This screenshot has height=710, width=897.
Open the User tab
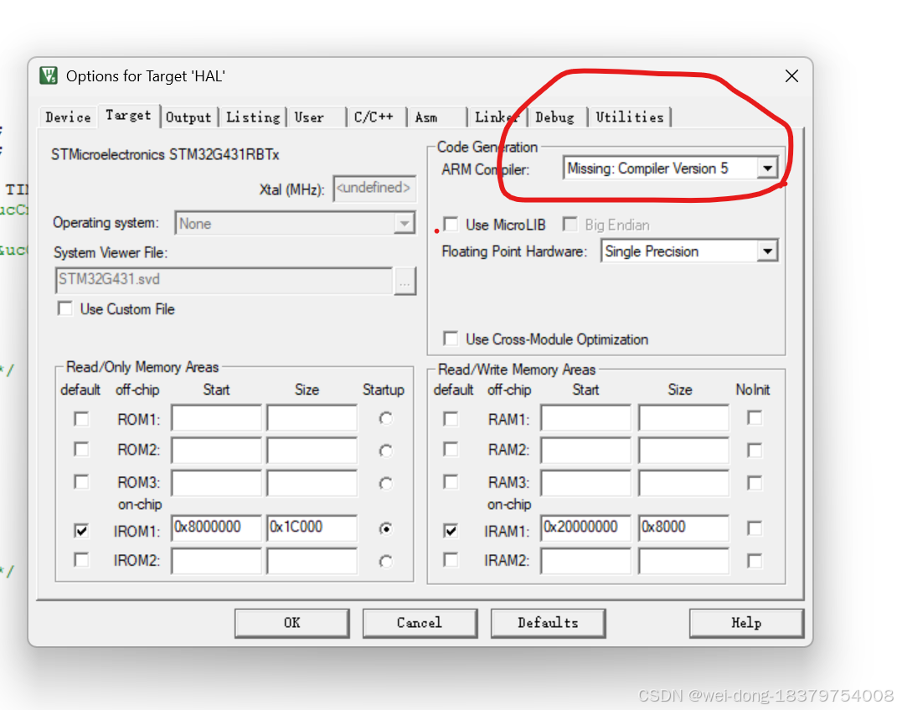pyautogui.click(x=310, y=117)
